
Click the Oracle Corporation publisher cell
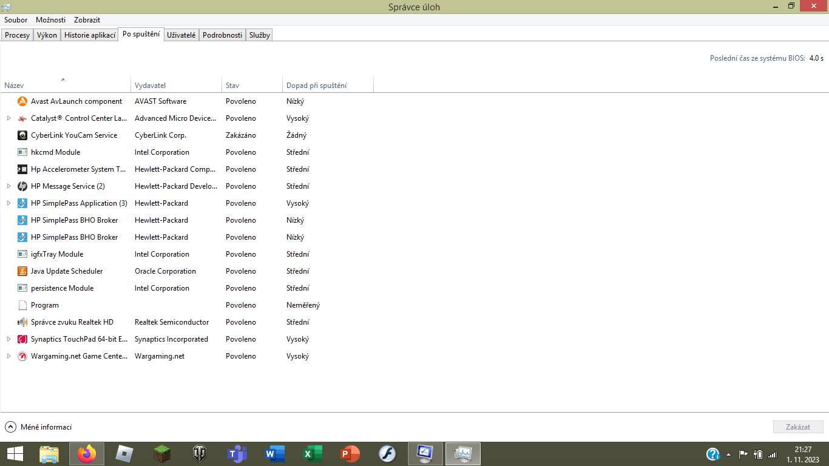[165, 271]
